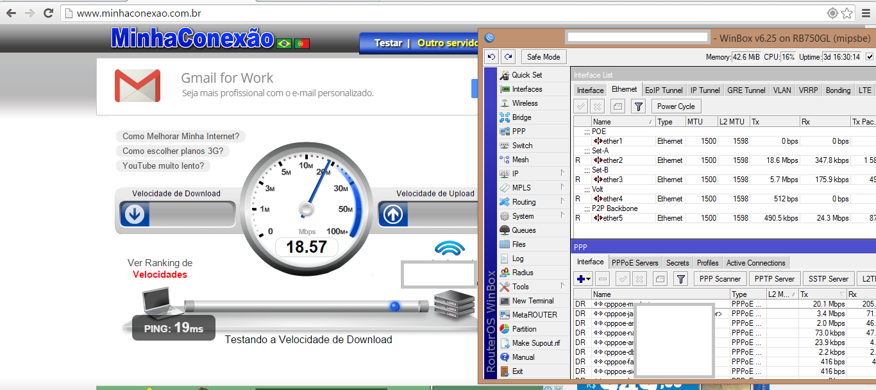Click the remove minus button in PPP toolbar
The height and width of the screenshot is (390, 876).
point(603,279)
